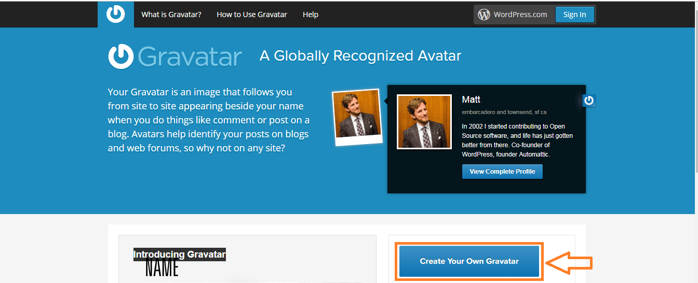Viewport: 698px width, 283px height.
Task: Click the NAME text in video preview
Action: pyautogui.click(x=162, y=268)
